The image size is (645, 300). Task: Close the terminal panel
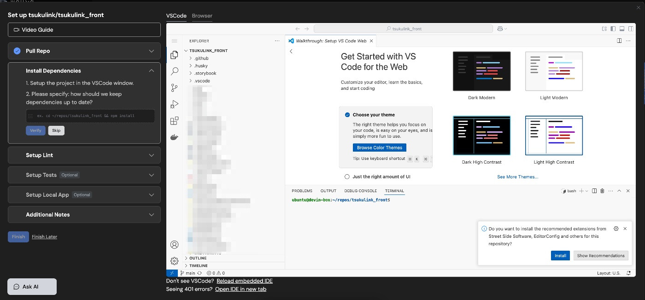[x=628, y=191]
